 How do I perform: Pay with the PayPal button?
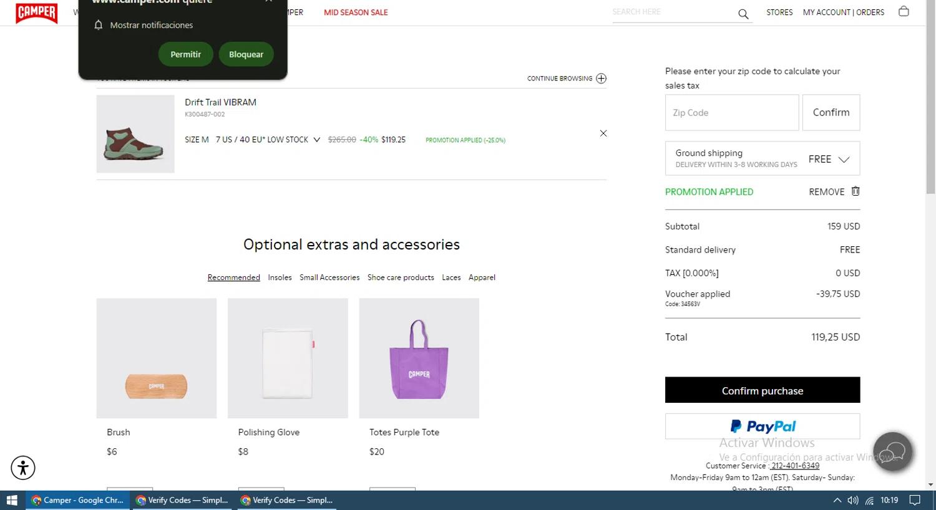tap(763, 426)
